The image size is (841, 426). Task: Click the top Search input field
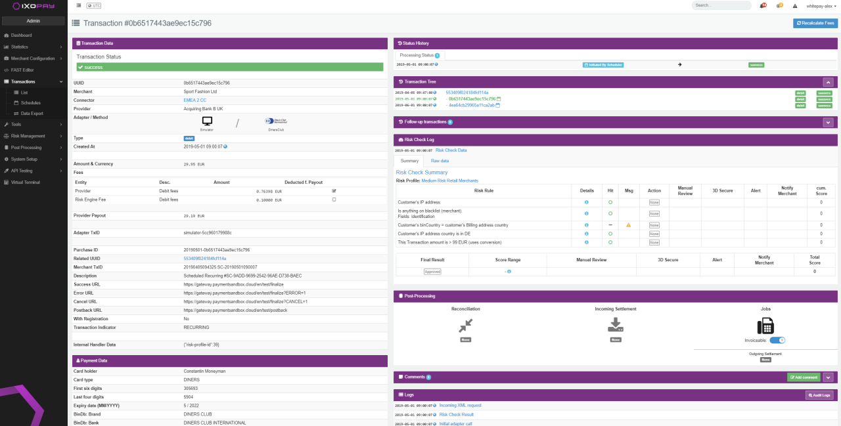[x=721, y=5]
